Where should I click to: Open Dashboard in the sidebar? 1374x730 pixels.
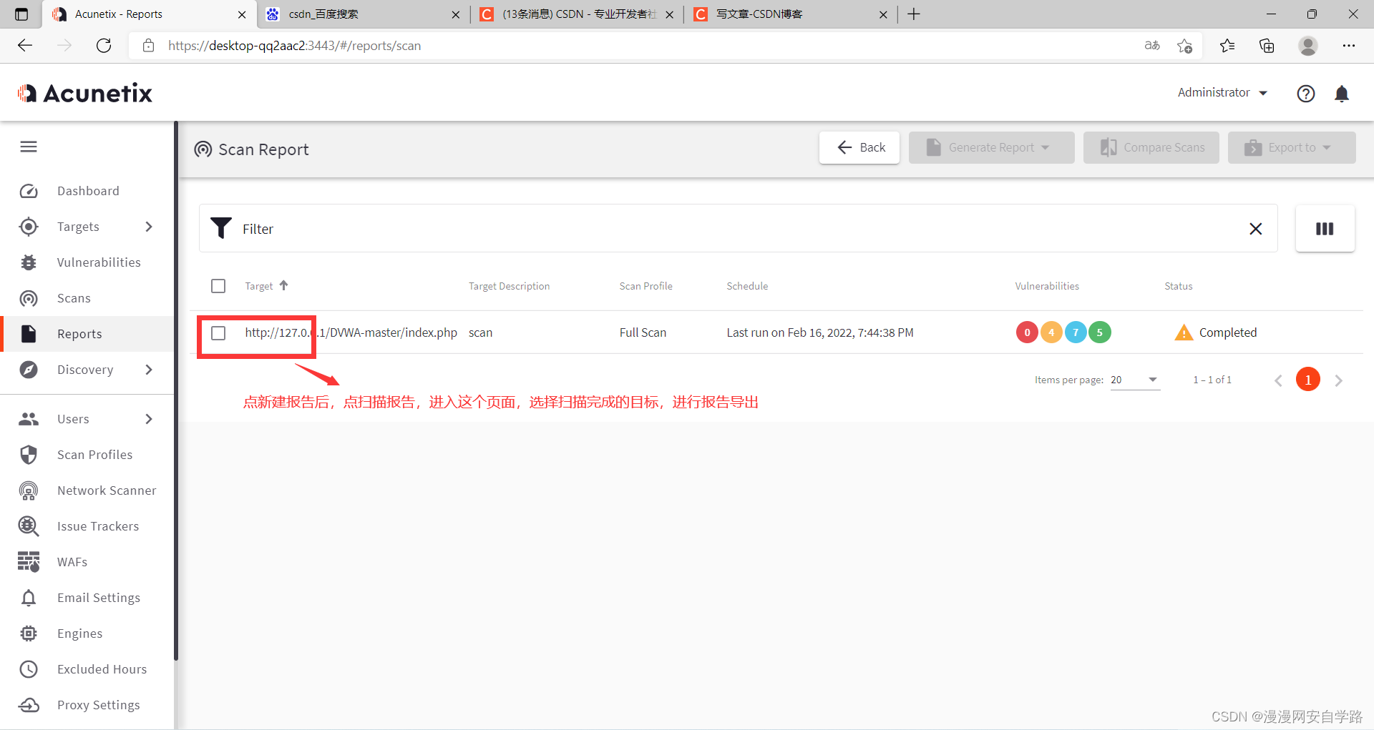pyautogui.click(x=87, y=191)
